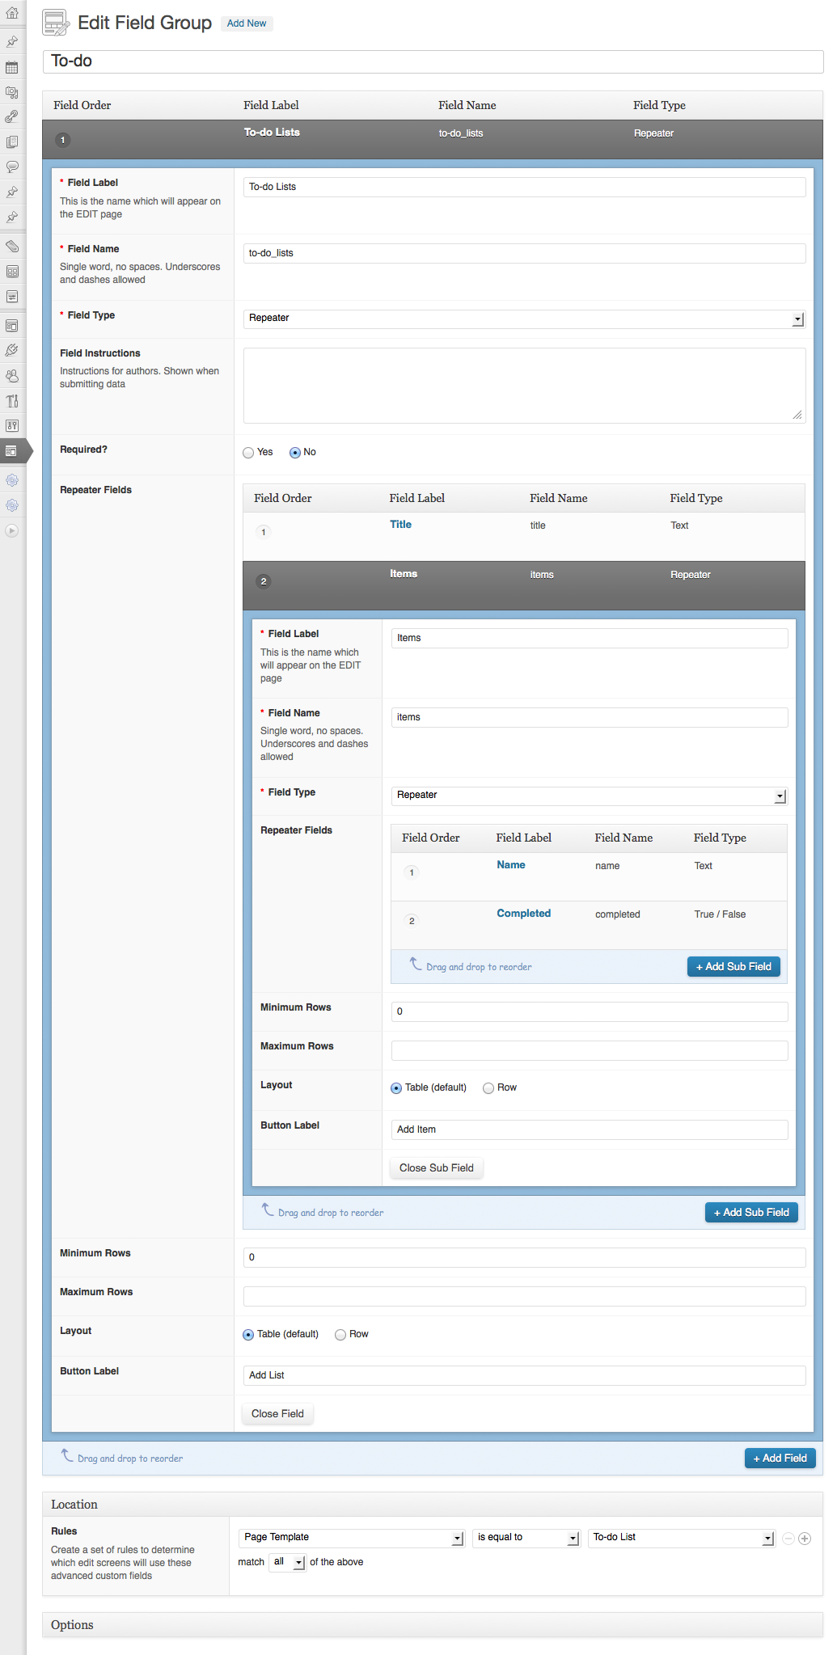837x1655 pixels.
Task: Open the Tools wrench icon in sidebar
Action: click(12, 401)
